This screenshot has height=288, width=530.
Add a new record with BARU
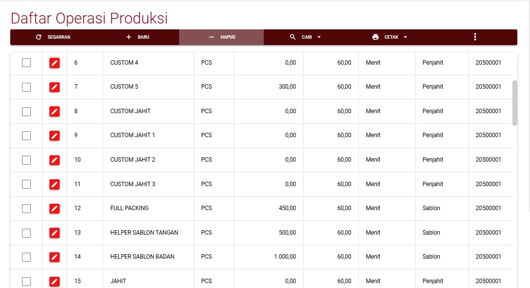(138, 37)
